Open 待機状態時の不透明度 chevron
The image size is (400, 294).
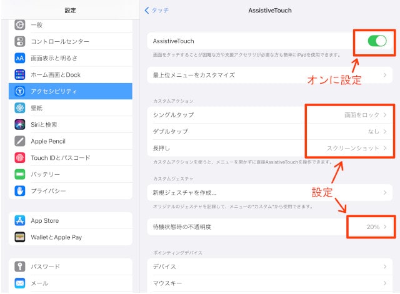[385, 227]
